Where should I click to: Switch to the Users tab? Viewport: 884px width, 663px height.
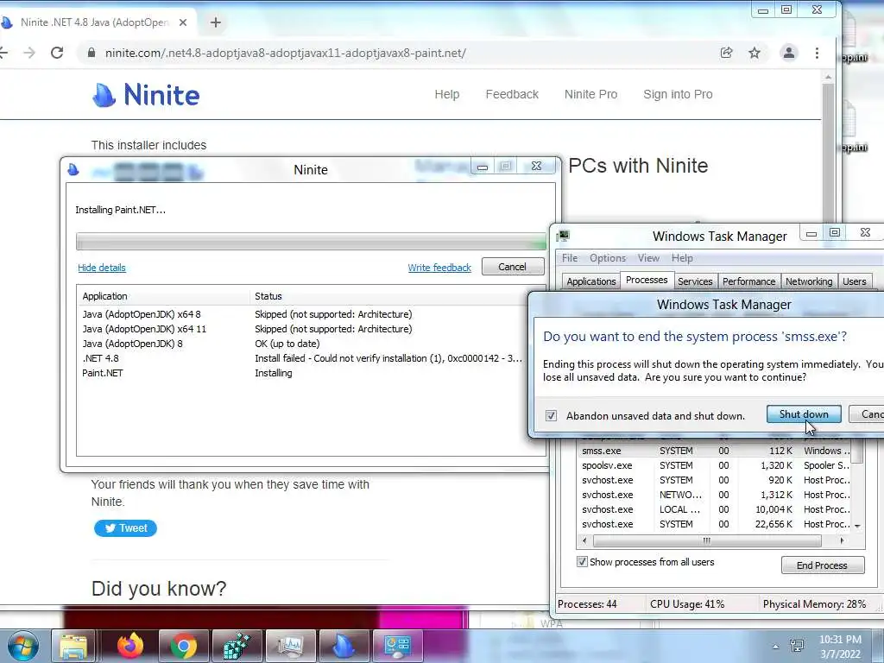coord(854,281)
